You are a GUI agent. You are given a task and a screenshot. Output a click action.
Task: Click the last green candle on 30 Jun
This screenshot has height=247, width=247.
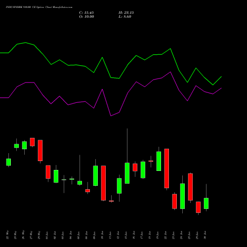coord(206,204)
